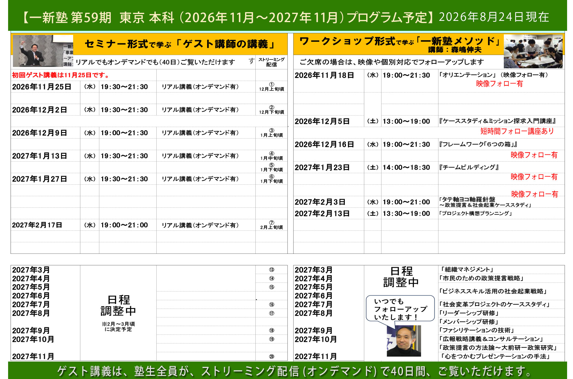Click the left table '日程調整中' label

click(x=118, y=306)
